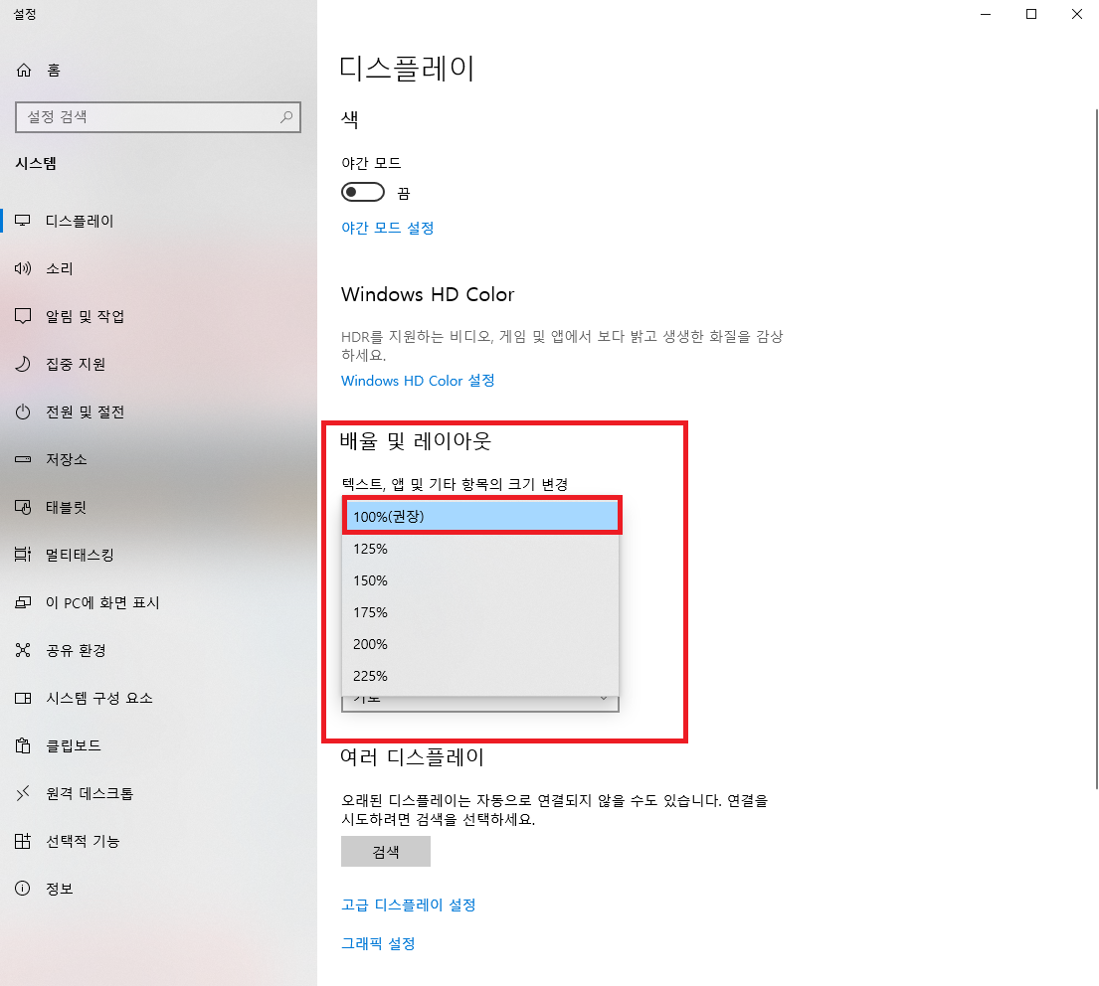Click the search magnifier icon
This screenshot has width=1099, height=986.
[x=286, y=117]
